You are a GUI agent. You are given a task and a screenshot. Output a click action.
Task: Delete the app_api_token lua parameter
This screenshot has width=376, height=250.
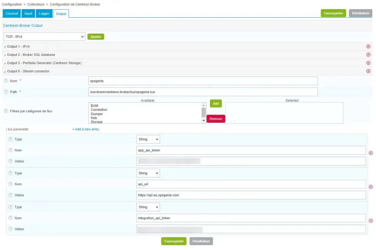[x=371, y=153]
